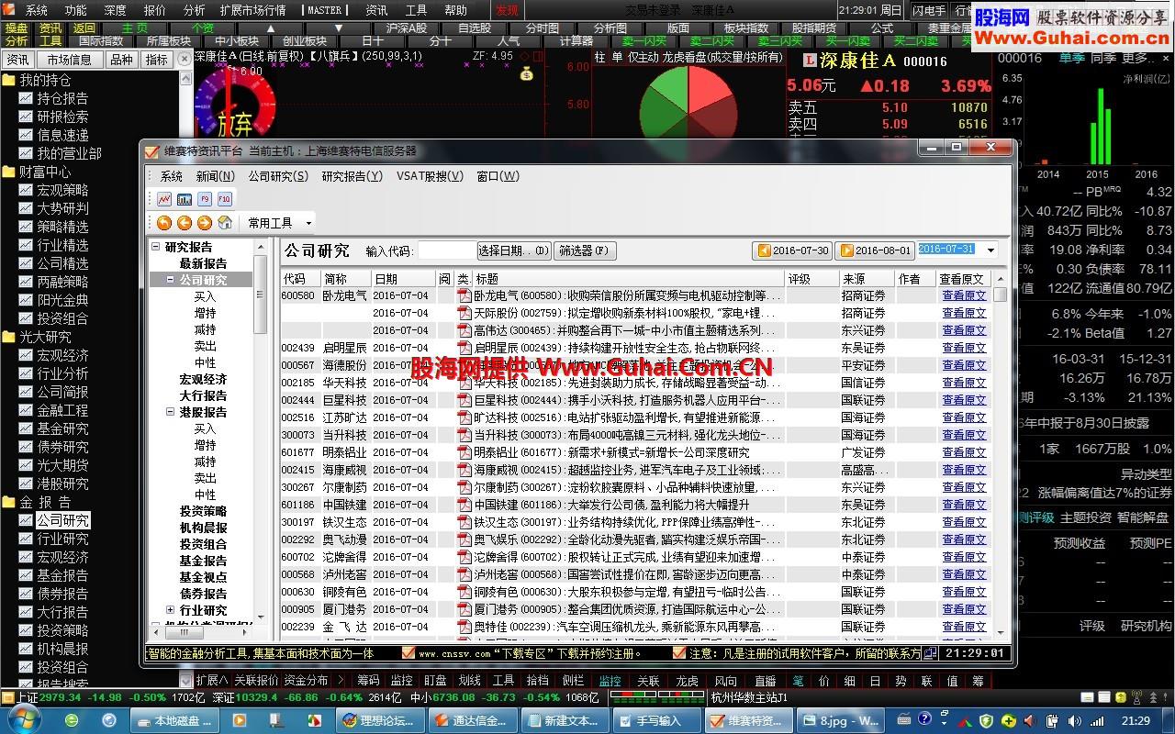This screenshot has height=734, width=1175.
Task: Sort by the 来源 column header
Action: 867,279
